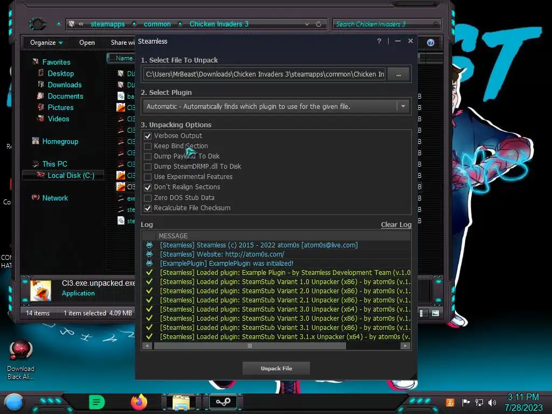552x414 pixels.
Task: Click Search Chicken Invaders 3 field
Action: [386, 24]
